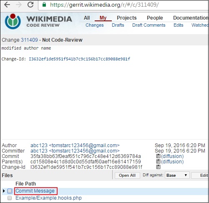Tick the checkbox for Example/Example.hooks.php

tap(10, 198)
